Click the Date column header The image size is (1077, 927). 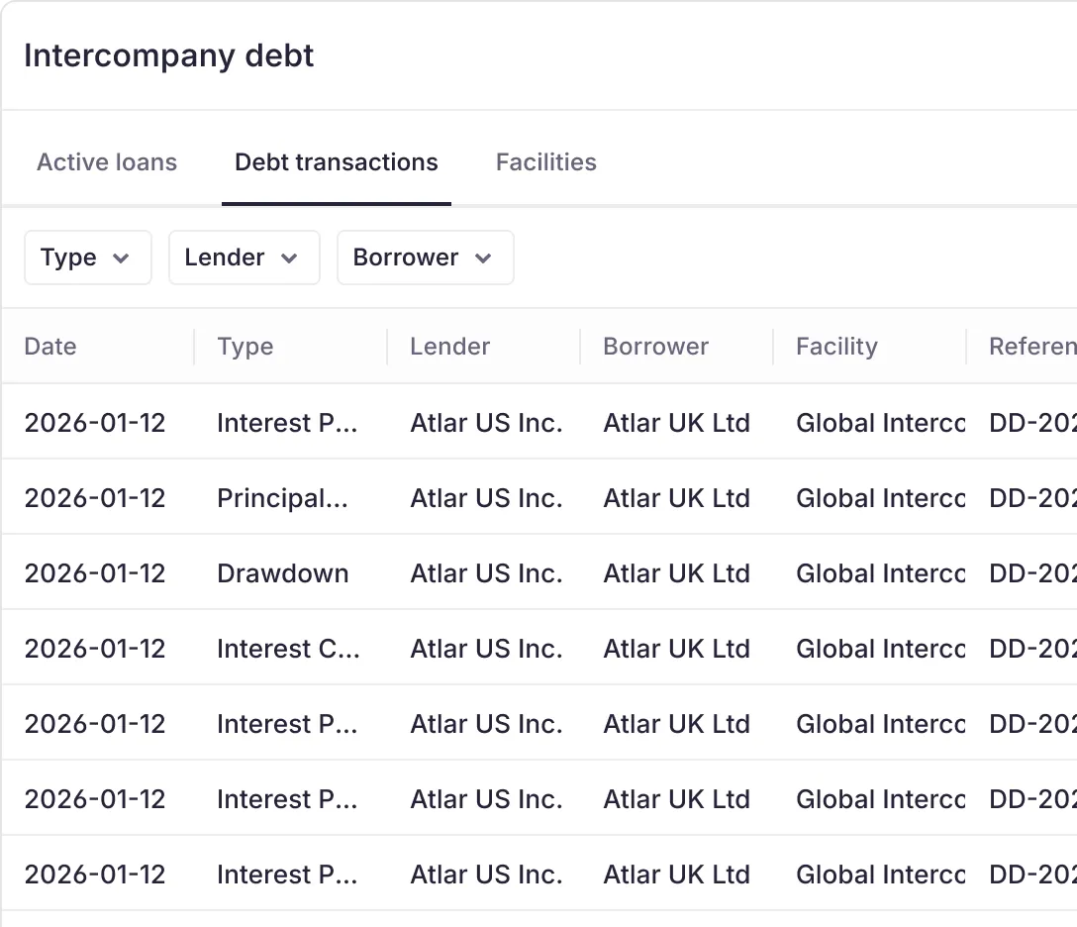click(50, 347)
